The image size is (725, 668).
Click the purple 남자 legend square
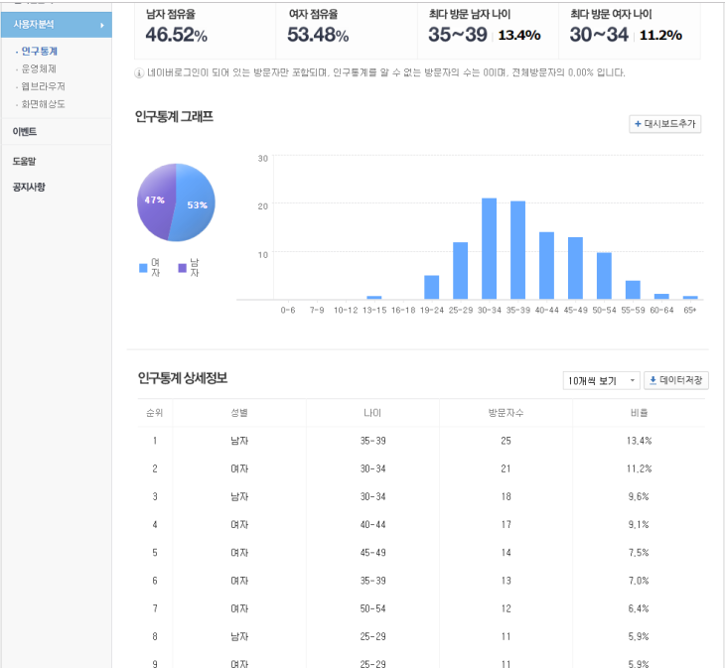(182, 268)
